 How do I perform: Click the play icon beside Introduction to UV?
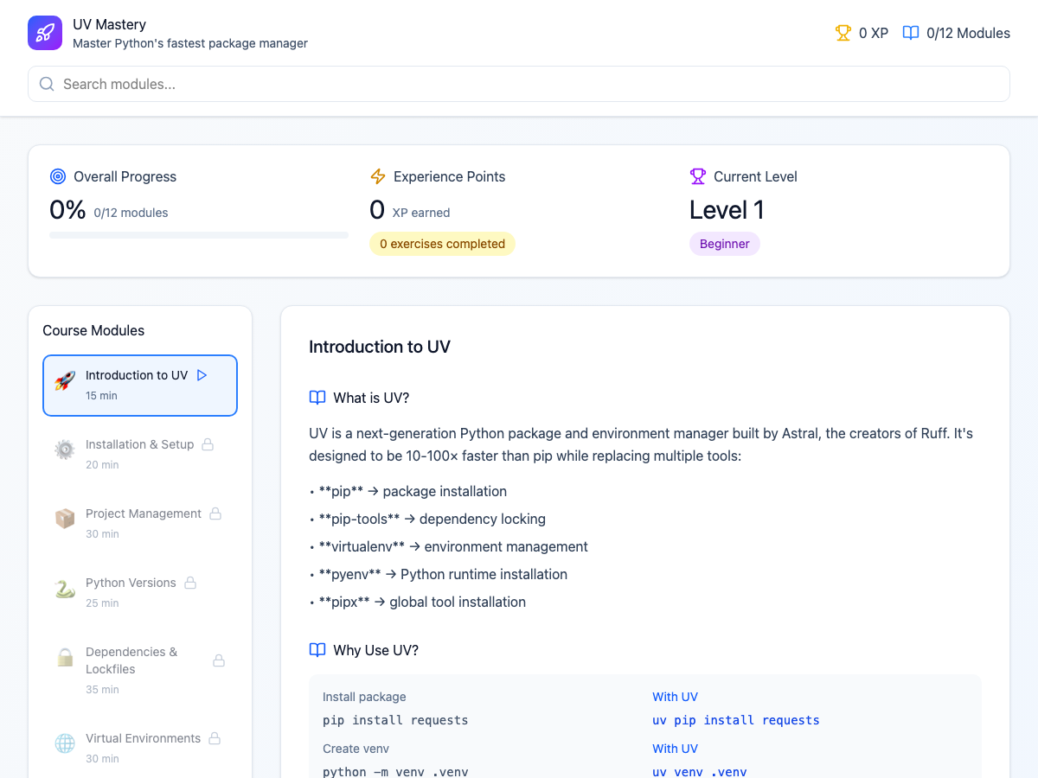tap(202, 375)
